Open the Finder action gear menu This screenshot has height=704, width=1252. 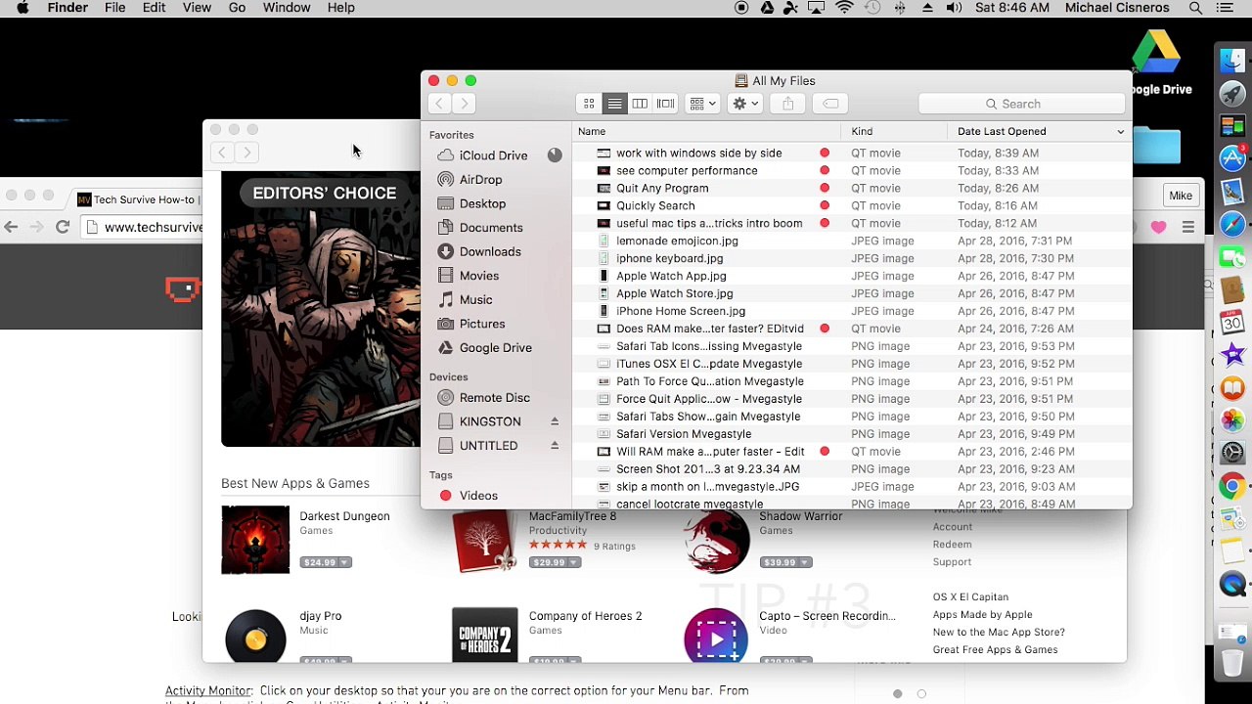745,104
